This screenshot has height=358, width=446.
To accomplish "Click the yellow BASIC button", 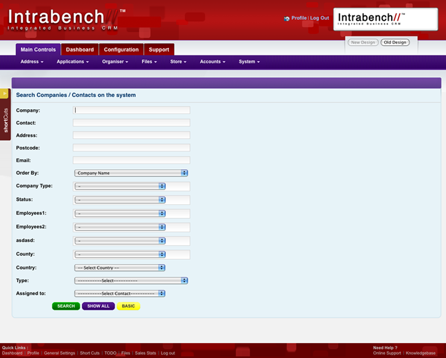I will tap(128, 306).
